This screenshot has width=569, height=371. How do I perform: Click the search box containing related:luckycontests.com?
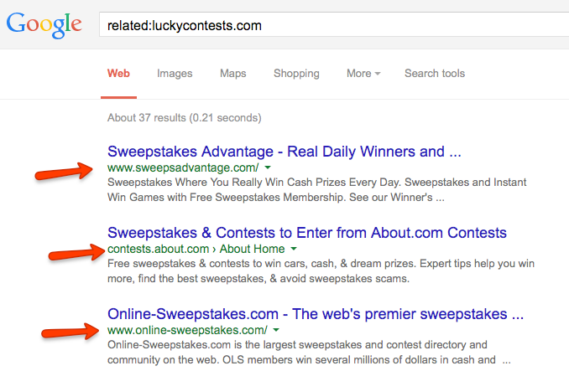pos(336,25)
